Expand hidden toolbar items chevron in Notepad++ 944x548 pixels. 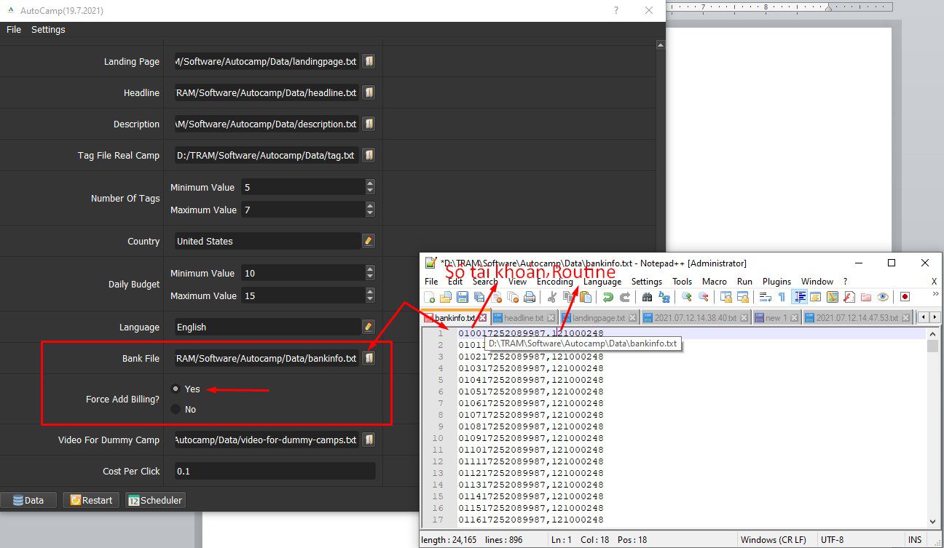pyautogui.click(x=935, y=294)
